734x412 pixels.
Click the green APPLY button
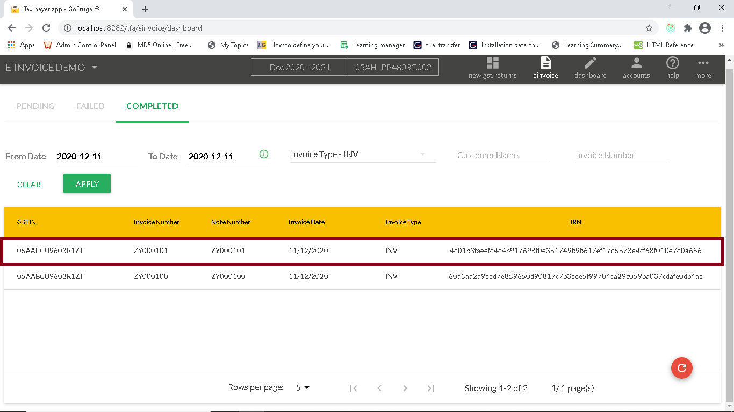87,184
